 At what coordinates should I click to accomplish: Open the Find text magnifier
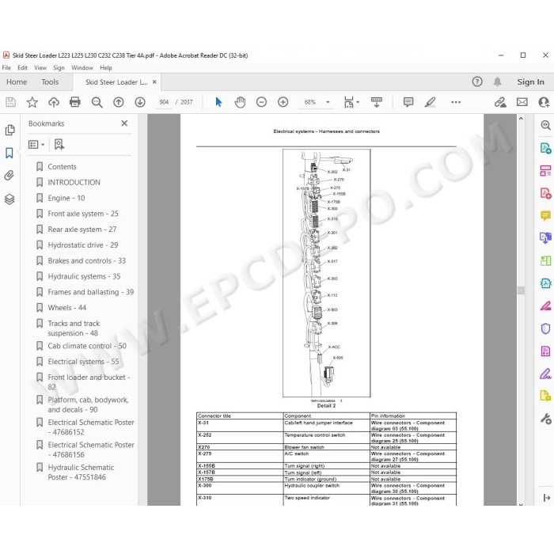point(97,102)
